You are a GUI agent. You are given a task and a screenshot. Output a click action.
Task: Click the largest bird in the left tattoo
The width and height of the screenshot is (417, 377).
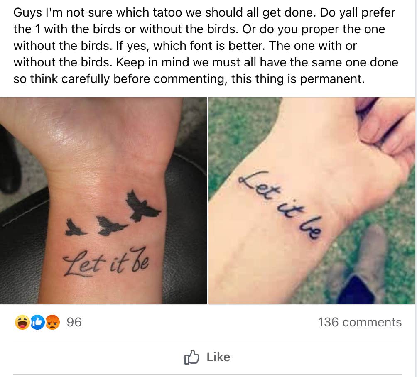142,206
